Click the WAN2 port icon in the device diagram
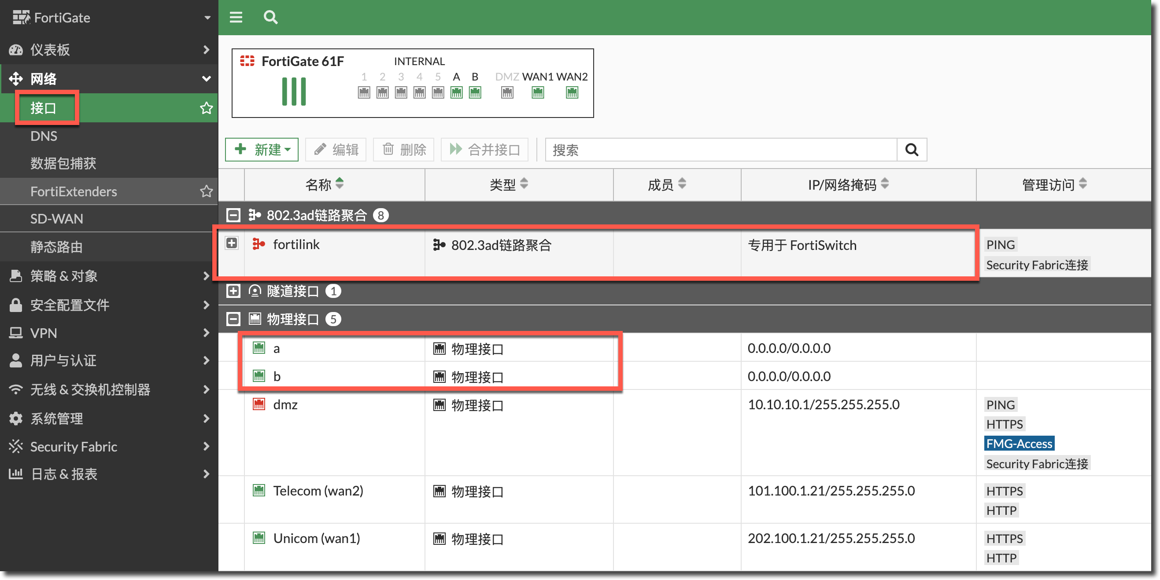 pos(572,93)
